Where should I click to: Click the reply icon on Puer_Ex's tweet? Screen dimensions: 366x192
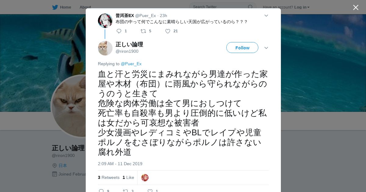[x=119, y=31]
